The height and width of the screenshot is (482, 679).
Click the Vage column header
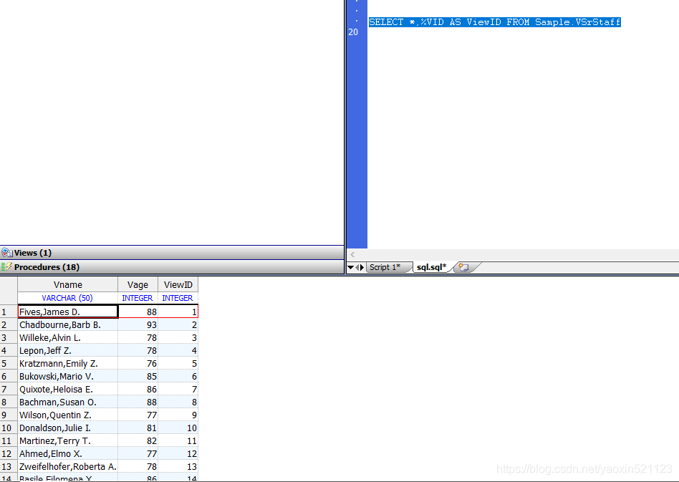click(x=138, y=284)
